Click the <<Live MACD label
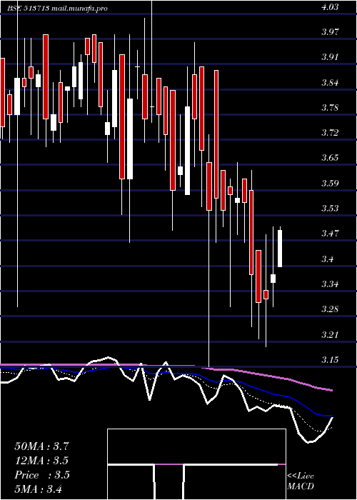The height and width of the screenshot is (500, 357). [x=301, y=481]
